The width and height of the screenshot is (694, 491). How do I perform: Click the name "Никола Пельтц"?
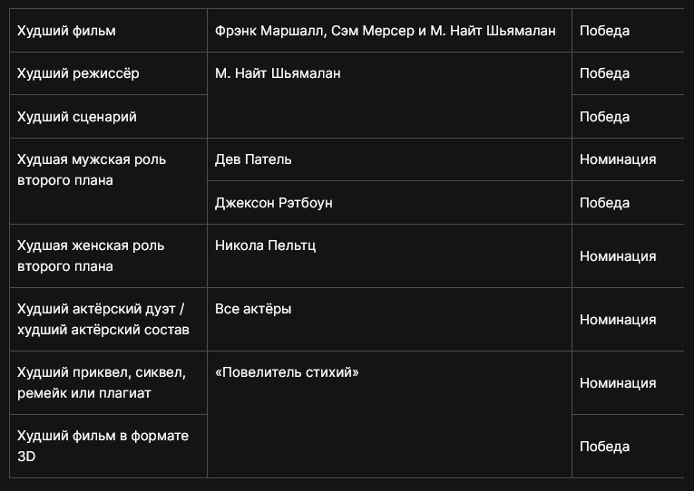tap(265, 246)
